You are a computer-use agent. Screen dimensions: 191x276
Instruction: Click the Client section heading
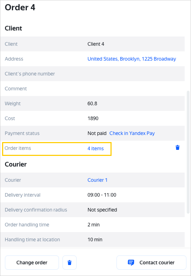pyautogui.click(x=13, y=28)
